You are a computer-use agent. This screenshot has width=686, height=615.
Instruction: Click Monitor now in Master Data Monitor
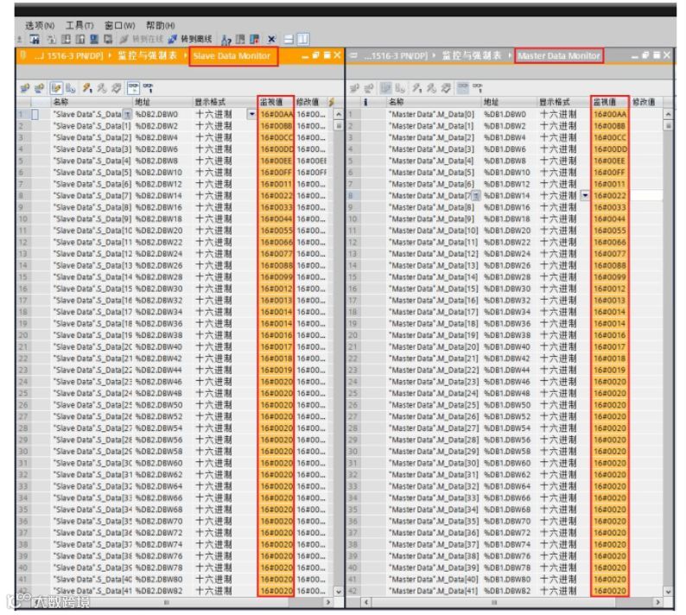(x=477, y=88)
